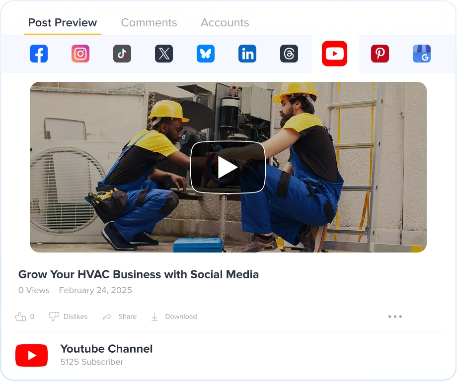457x381 pixels.
Task: Open the Accounts tab
Action: click(x=225, y=22)
